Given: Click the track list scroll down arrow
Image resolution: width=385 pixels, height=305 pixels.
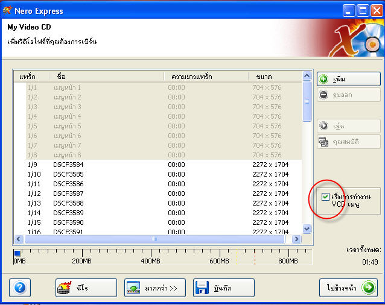Looking at the screenshot, I should pyautogui.click(x=307, y=229).
